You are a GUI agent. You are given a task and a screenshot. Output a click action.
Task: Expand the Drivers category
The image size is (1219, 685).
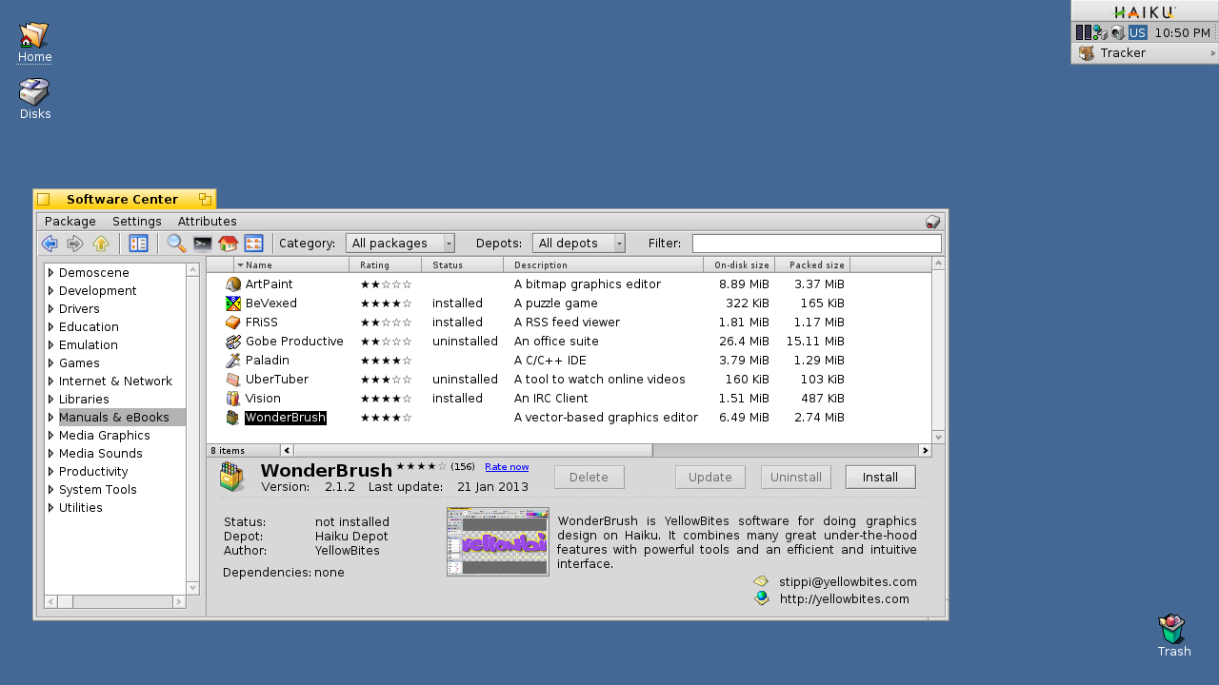coord(51,309)
